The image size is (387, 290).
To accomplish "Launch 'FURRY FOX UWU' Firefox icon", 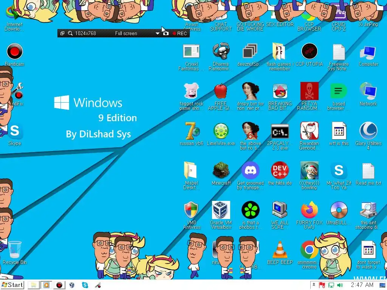I will (309, 210).
